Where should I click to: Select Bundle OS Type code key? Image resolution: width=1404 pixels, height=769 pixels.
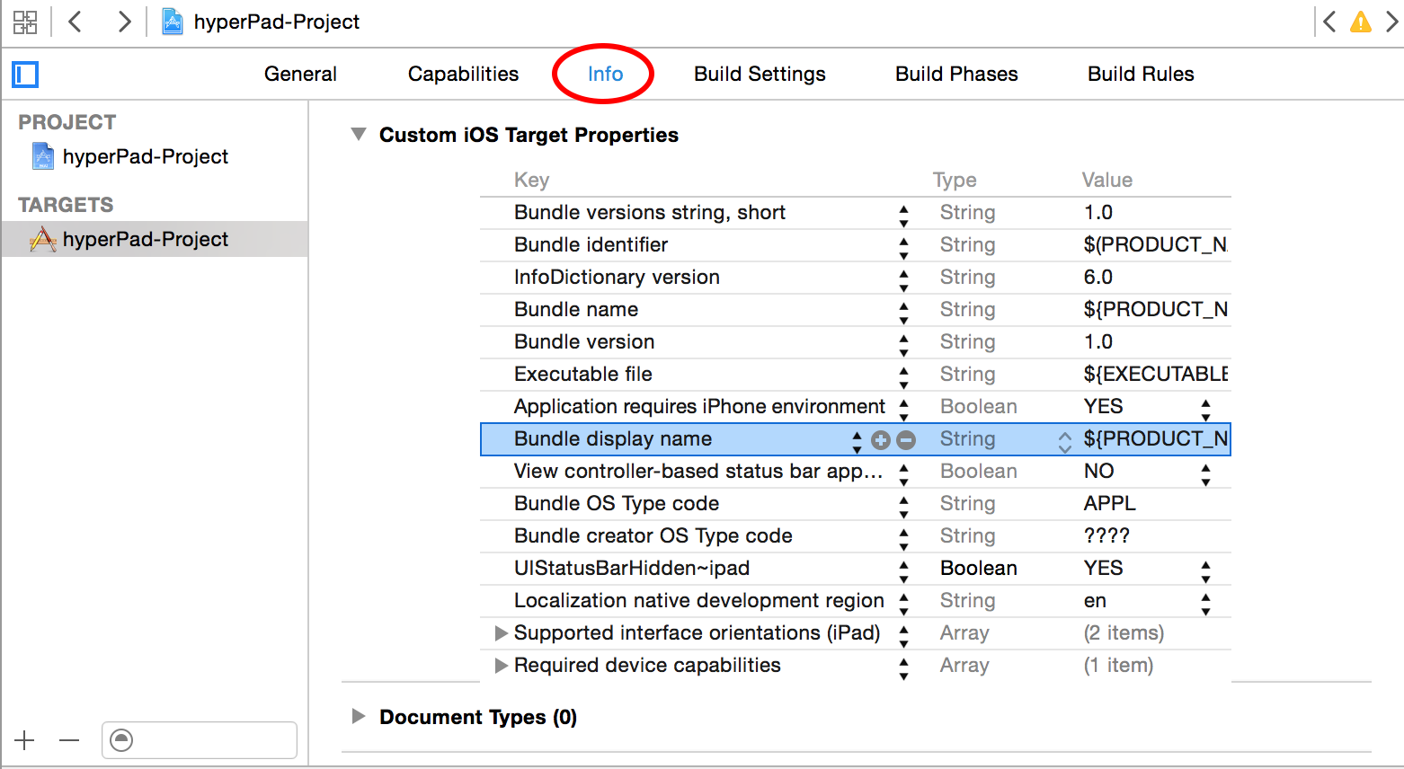[617, 503]
